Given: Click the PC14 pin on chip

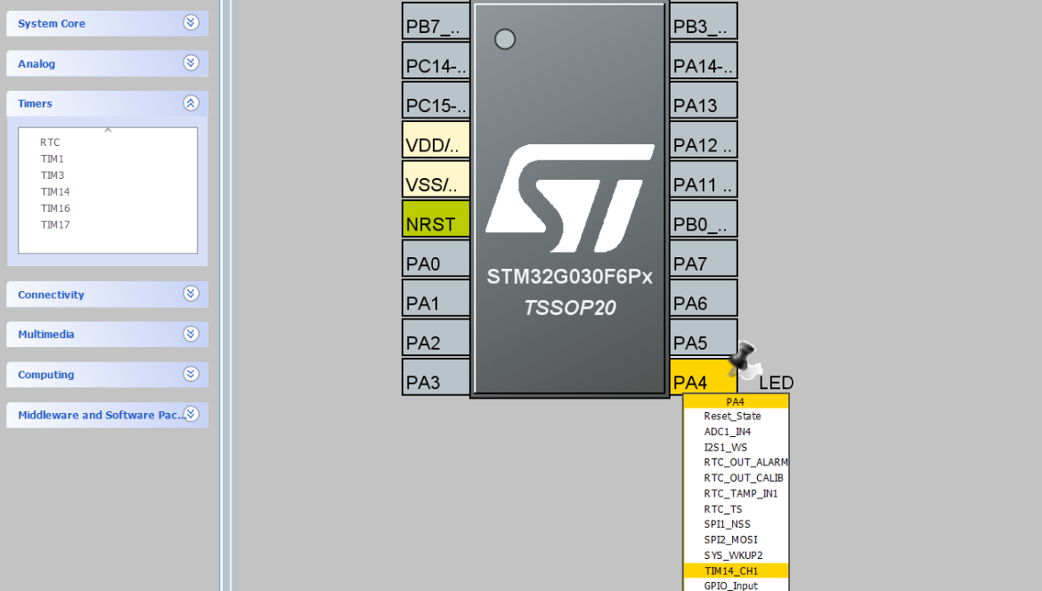Looking at the screenshot, I should [436, 61].
